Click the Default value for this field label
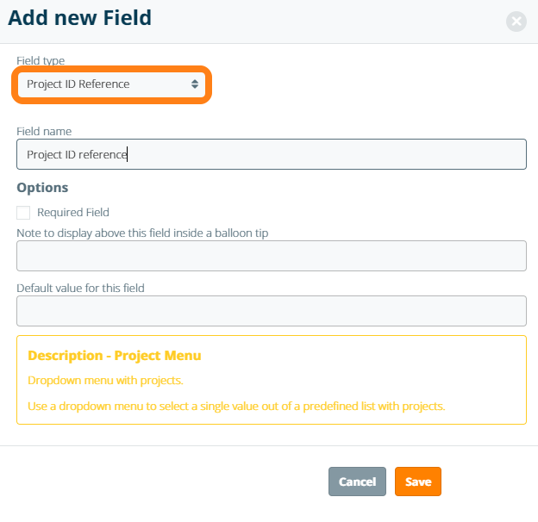The height and width of the screenshot is (522, 538). click(80, 288)
